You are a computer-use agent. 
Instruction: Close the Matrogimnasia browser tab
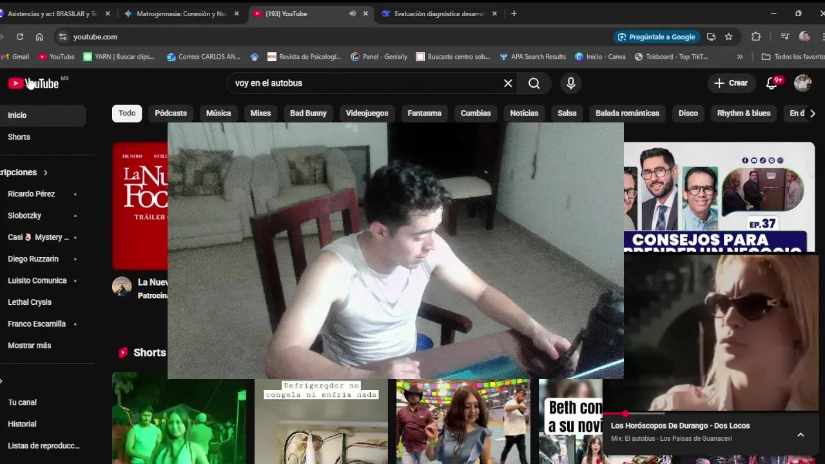237,14
